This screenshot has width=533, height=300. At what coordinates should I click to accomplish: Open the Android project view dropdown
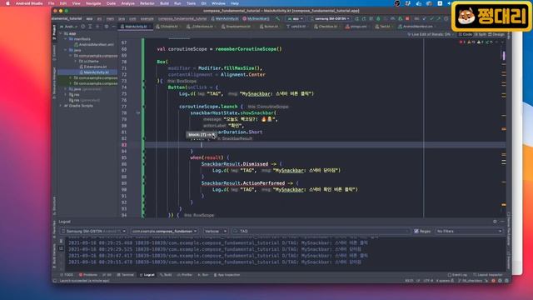[69, 27]
